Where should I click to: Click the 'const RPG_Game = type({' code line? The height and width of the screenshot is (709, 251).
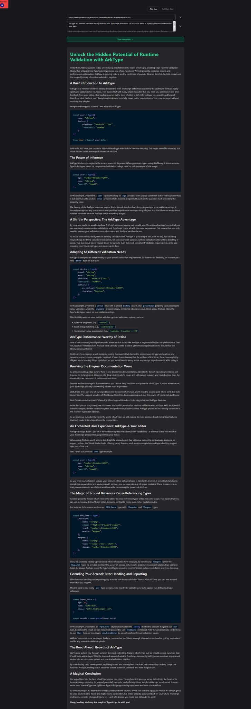[x=87, y=515]
